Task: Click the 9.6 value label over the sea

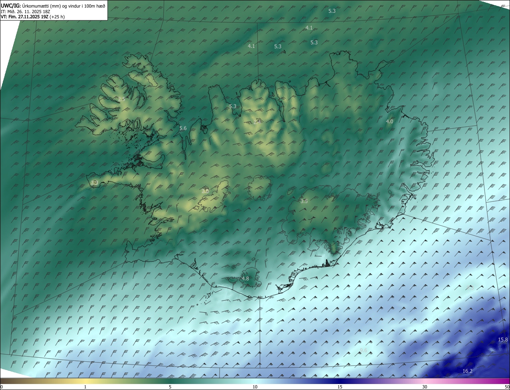Action: coord(363,351)
